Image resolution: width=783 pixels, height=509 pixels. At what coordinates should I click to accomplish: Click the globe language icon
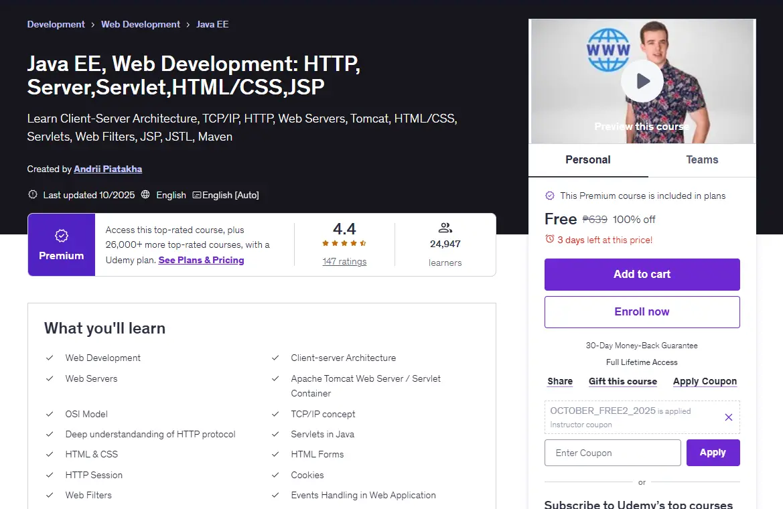[x=145, y=194]
